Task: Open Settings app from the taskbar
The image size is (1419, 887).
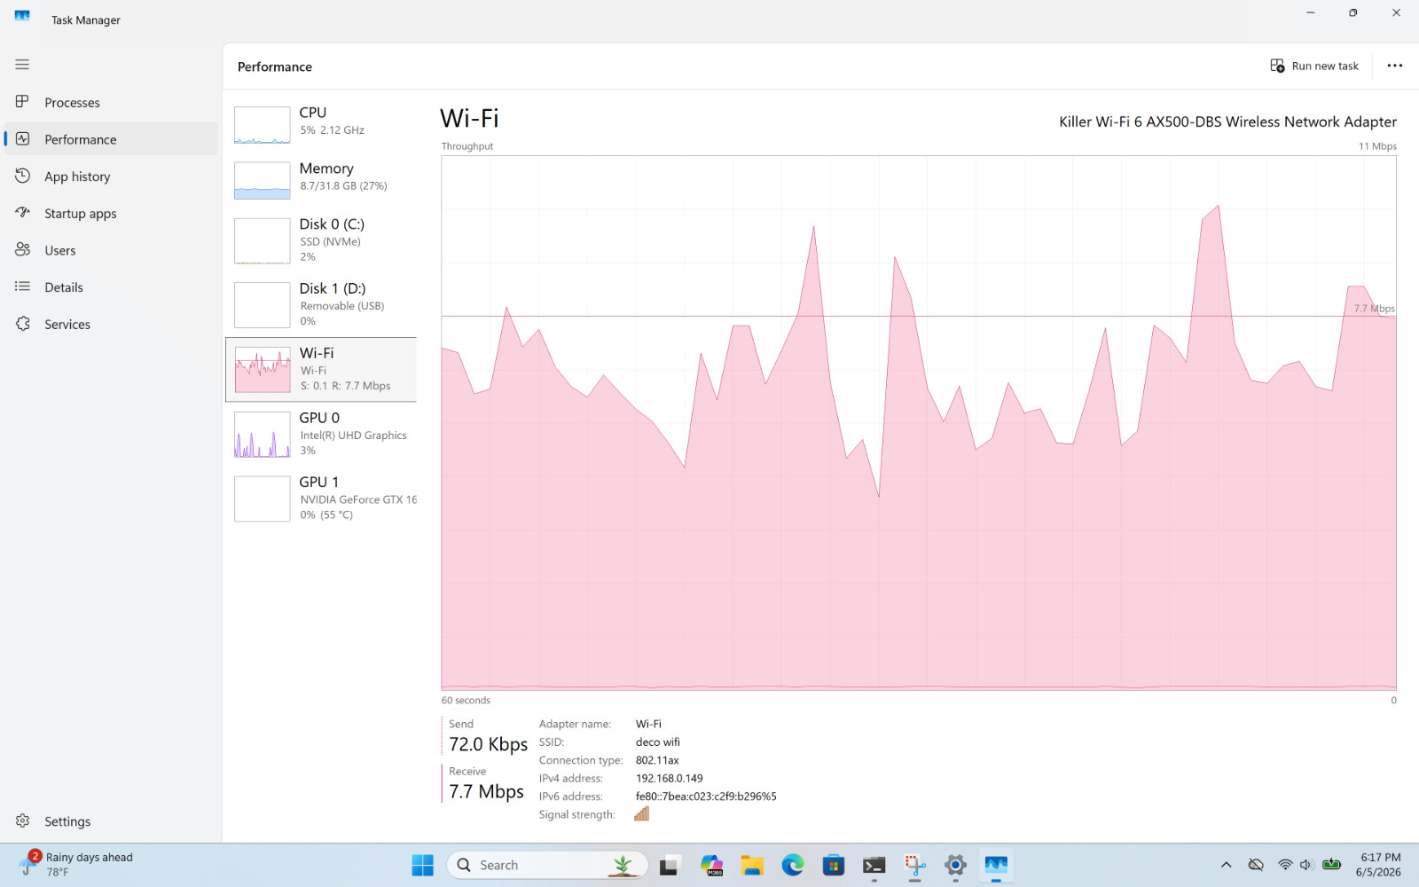Action: point(955,865)
